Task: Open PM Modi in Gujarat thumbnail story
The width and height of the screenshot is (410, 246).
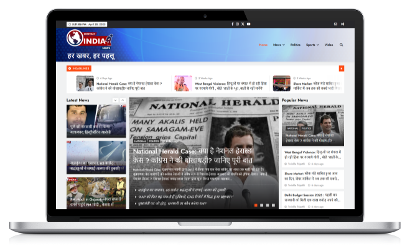Action: click(96, 193)
